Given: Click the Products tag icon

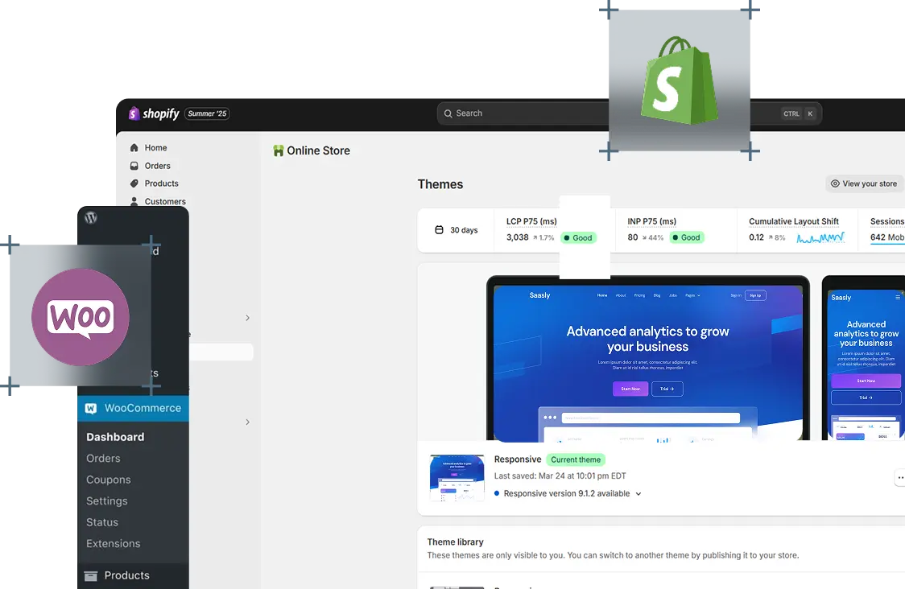Looking at the screenshot, I should point(134,183).
